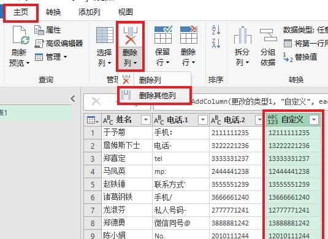
Task: Sort descending with the Z-A icon
Action: pyautogui.click(x=216, y=44)
